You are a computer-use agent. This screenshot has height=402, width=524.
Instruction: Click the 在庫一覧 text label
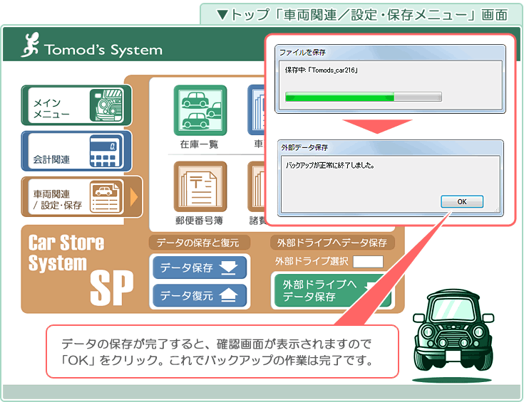(x=199, y=144)
